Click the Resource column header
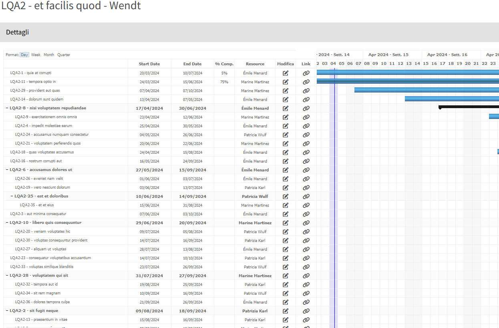 [x=255, y=64]
